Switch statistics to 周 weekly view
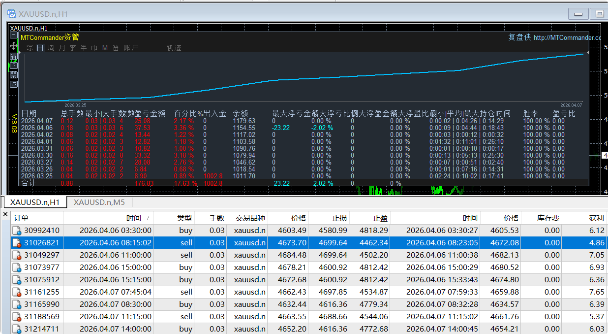The width and height of the screenshot is (608, 334). click(x=51, y=48)
